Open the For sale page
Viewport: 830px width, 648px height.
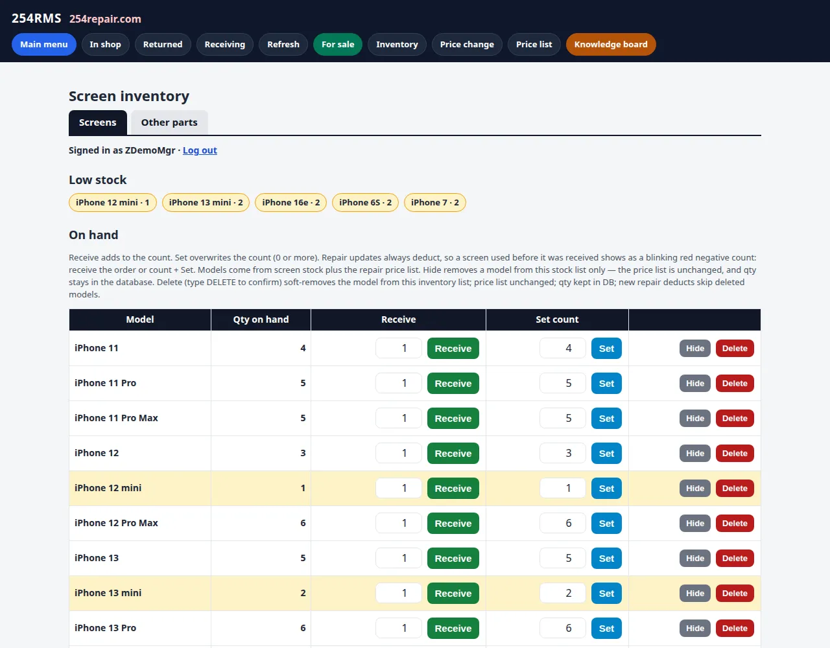click(338, 44)
